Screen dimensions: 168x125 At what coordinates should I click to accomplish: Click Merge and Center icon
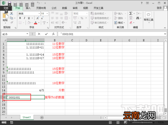tap(66, 18)
